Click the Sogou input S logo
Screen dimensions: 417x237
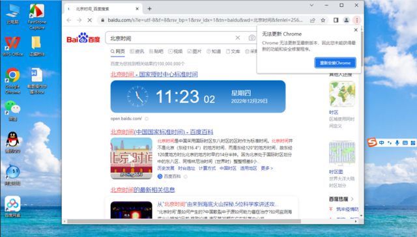click(x=372, y=143)
